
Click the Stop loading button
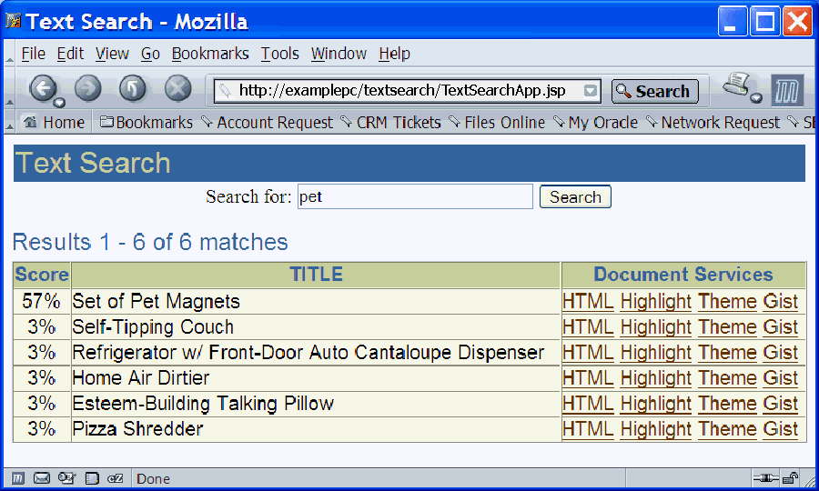[177, 88]
